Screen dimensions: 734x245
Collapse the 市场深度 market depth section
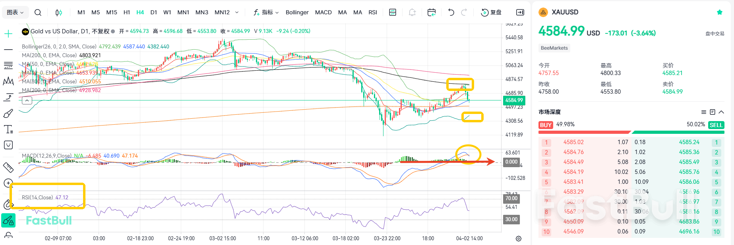[x=722, y=112]
